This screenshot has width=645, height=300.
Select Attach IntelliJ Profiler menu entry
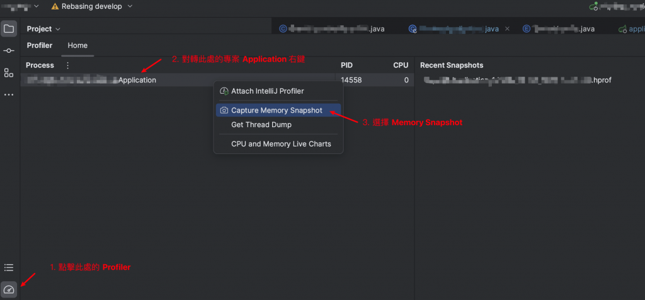coord(278,91)
